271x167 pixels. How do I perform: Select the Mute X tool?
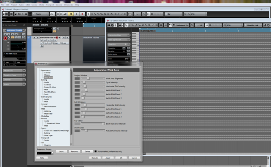pos(108,14)
